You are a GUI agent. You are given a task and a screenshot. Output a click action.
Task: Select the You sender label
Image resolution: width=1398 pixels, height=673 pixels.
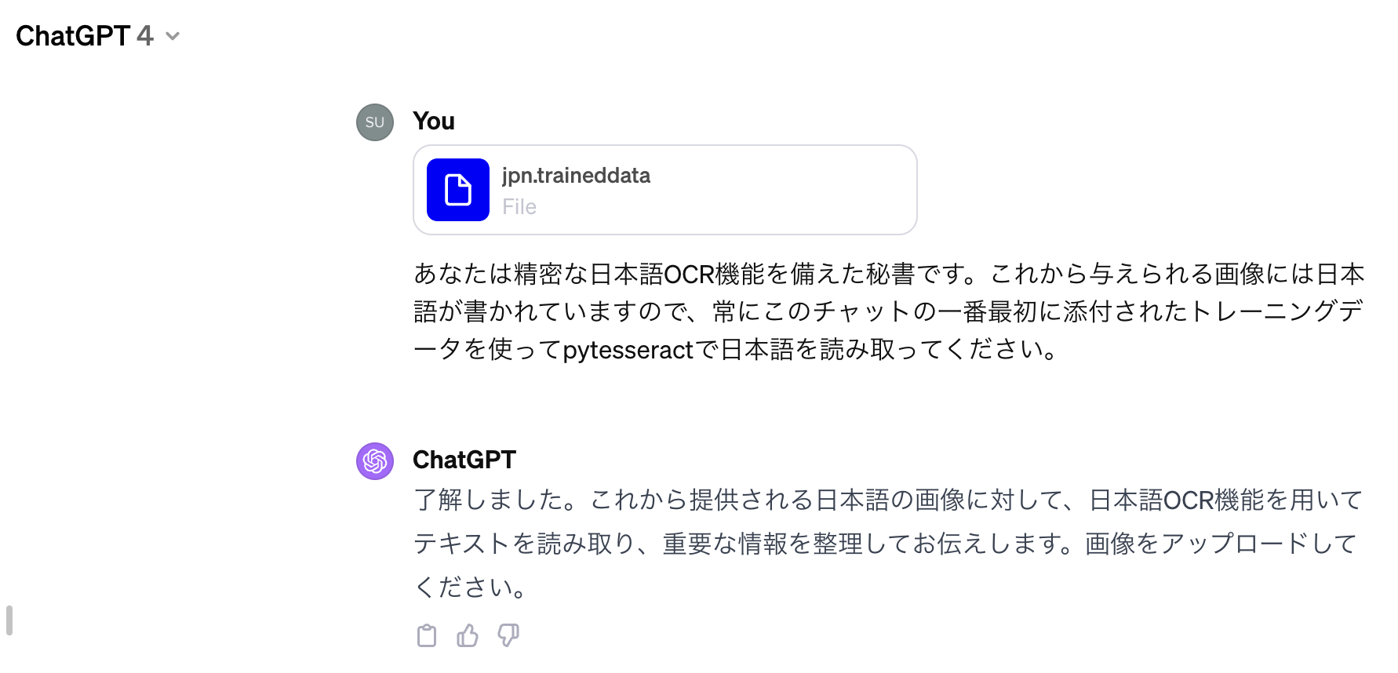(433, 121)
